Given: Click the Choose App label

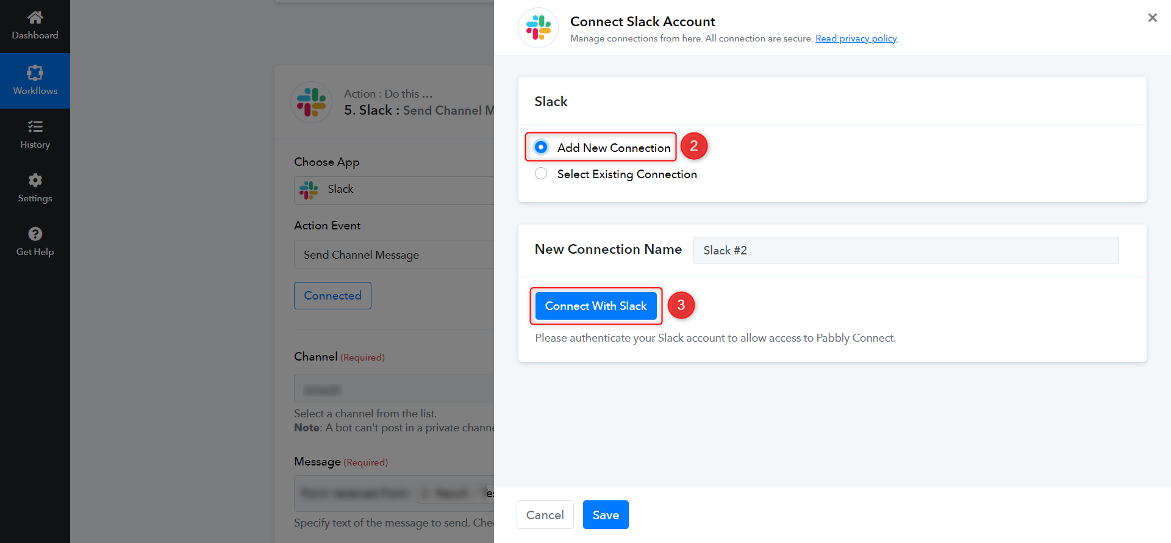Looking at the screenshot, I should [x=327, y=162].
